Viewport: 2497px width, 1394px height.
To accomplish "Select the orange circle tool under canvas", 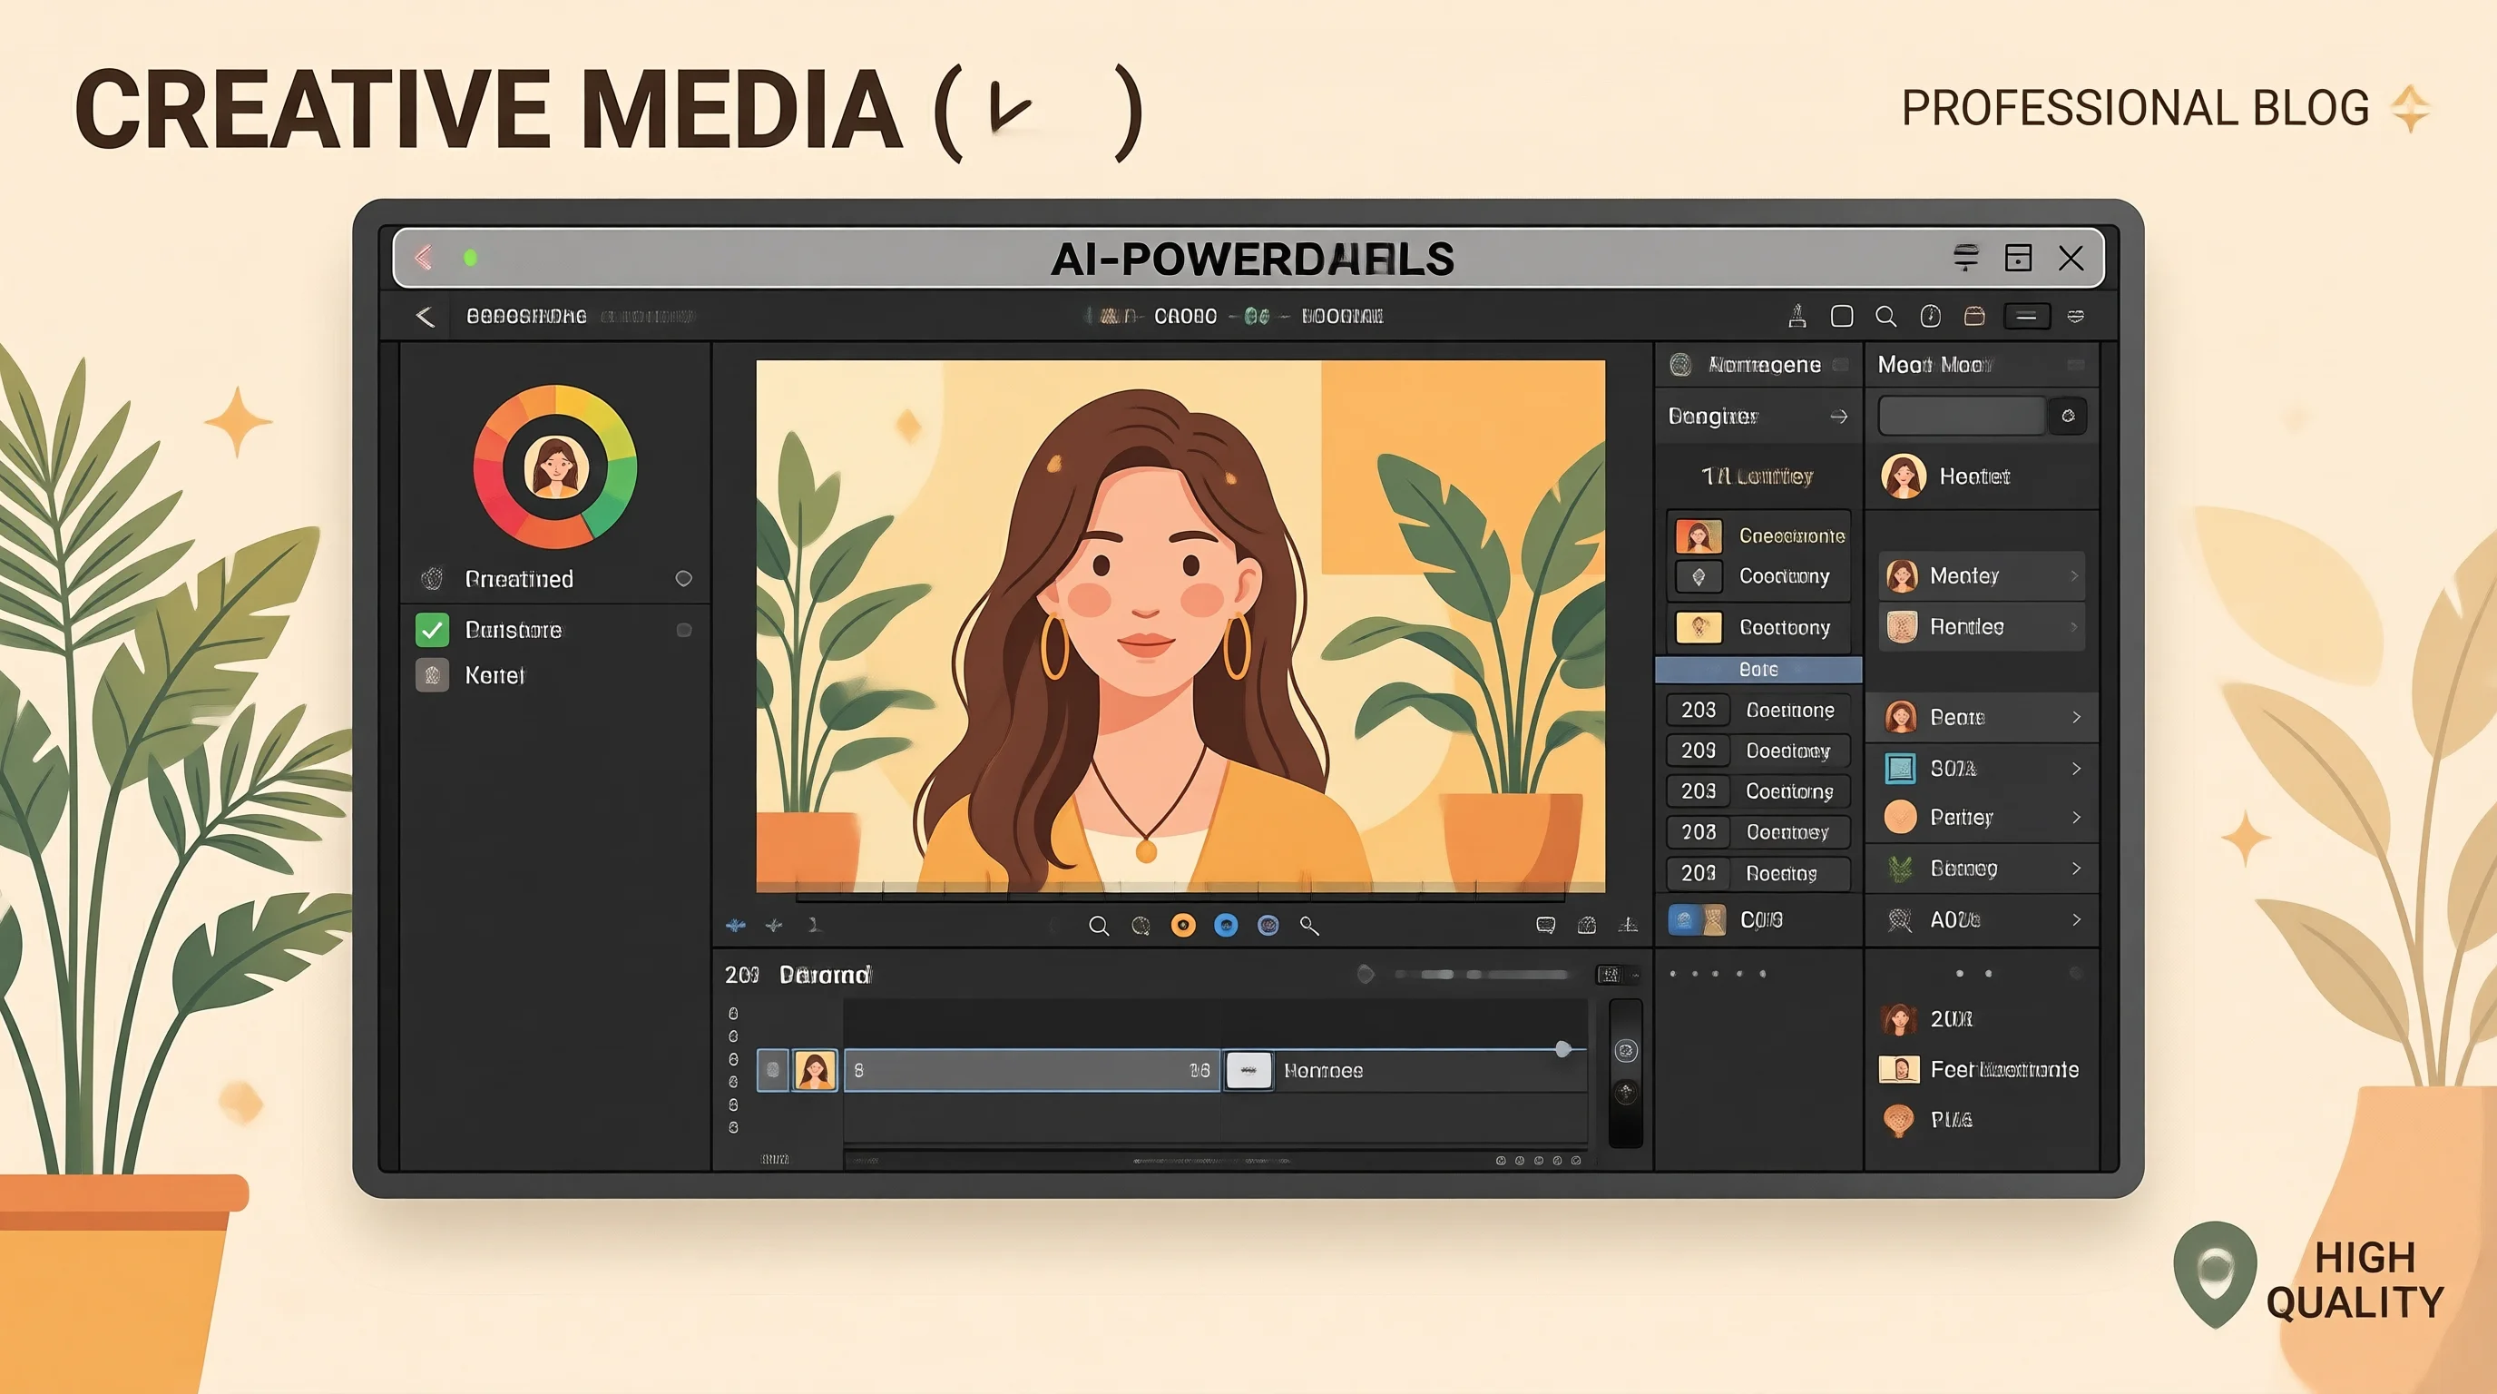I will tap(1183, 926).
